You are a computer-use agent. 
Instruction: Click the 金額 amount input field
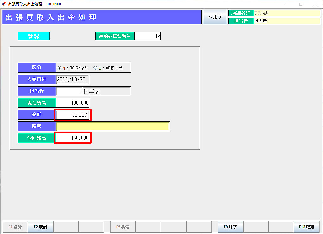[x=73, y=115]
